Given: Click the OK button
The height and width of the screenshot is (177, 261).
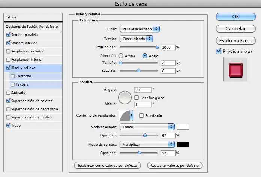Looking at the screenshot, I should coord(236,17).
